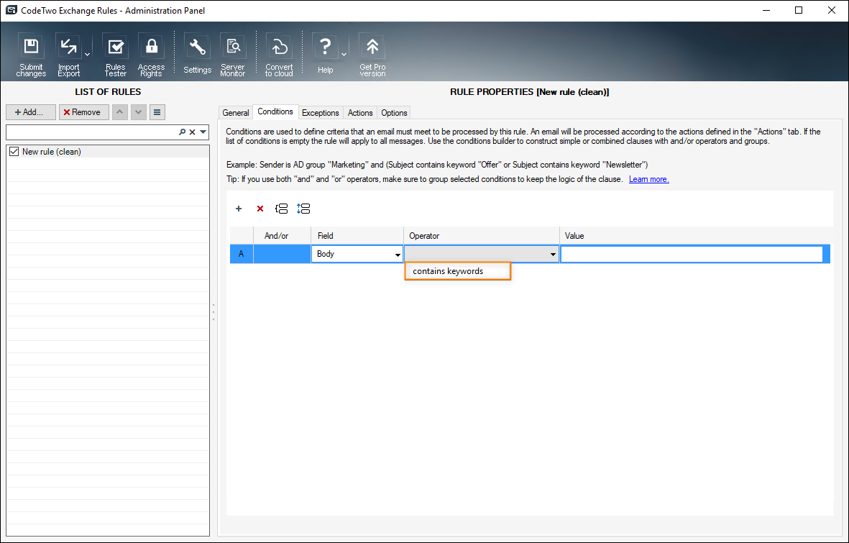Clear the rules search filter
The height and width of the screenshot is (543, 849).
point(192,132)
